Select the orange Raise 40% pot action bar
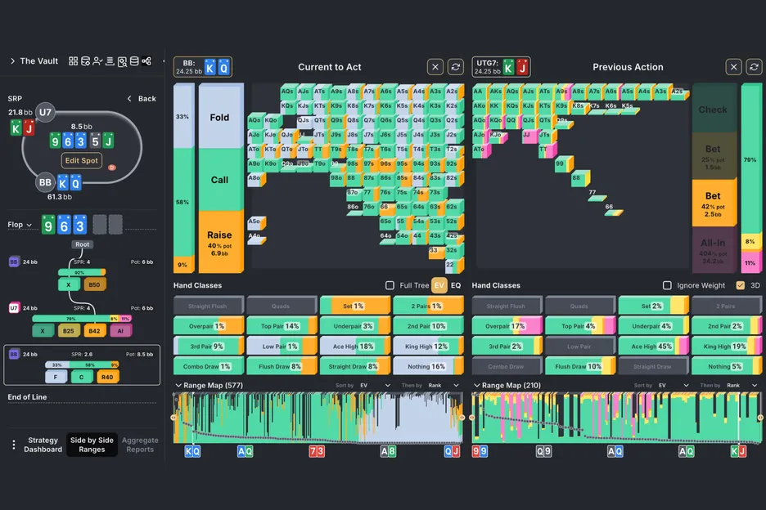 [x=219, y=242]
